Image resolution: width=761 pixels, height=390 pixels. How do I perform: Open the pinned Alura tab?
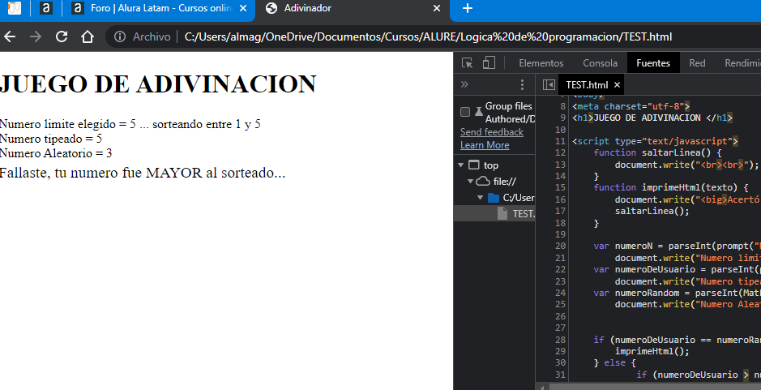pos(46,8)
